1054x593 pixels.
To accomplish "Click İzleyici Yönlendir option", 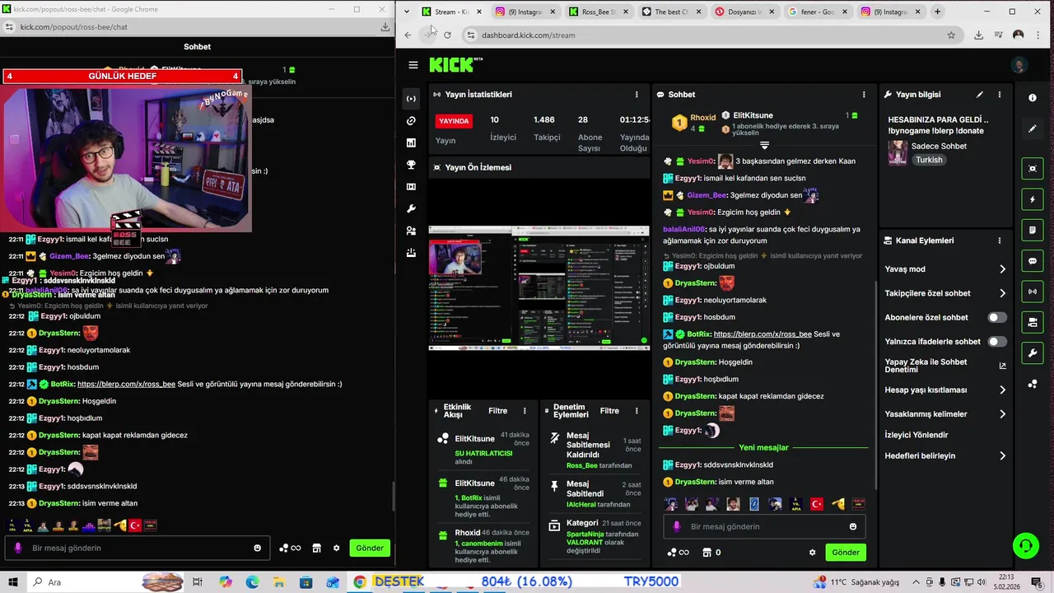I will pyautogui.click(x=916, y=435).
